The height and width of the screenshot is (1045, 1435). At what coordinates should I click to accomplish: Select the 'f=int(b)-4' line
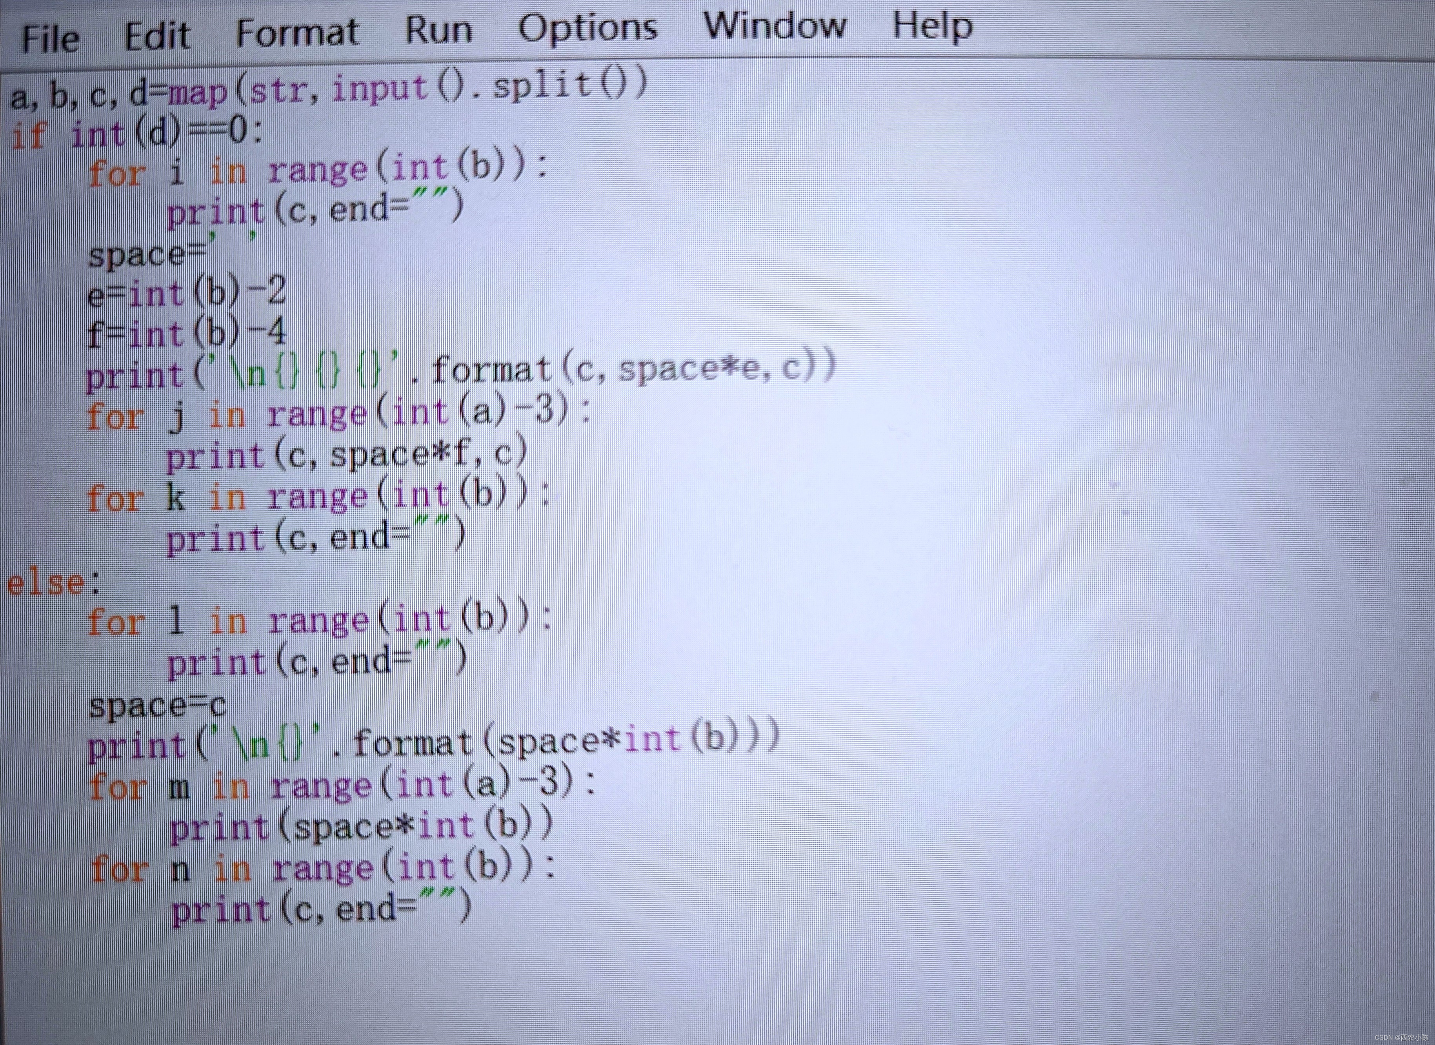187,333
